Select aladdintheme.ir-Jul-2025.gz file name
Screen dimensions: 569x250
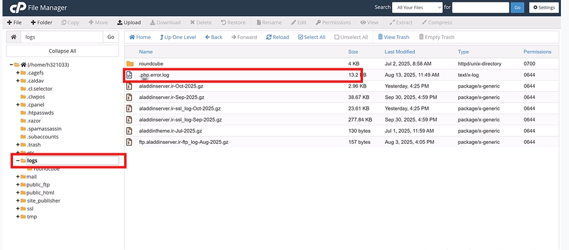(x=171, y=131)
